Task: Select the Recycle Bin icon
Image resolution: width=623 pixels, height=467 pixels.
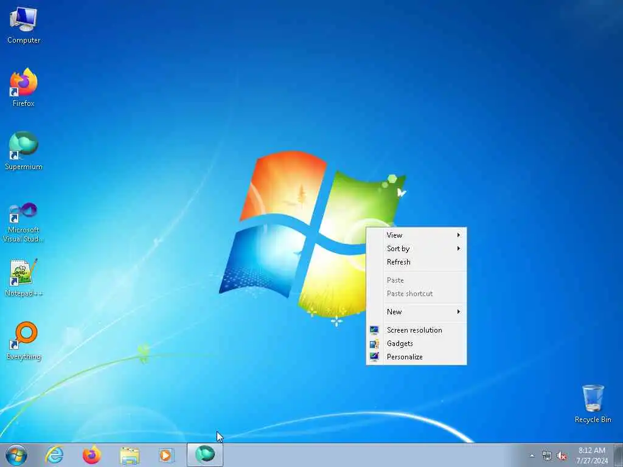Action: 593,404
